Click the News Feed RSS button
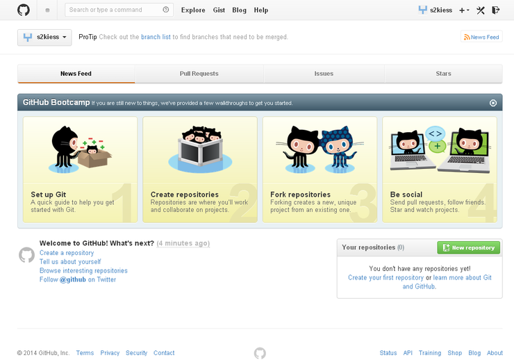Viewport: 514px width, 360px height. [x=481, y=37]
